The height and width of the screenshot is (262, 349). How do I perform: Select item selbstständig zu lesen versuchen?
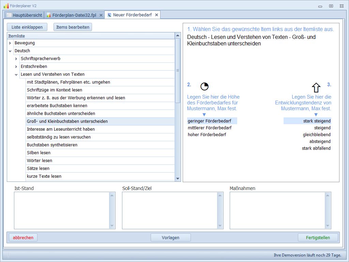point(100,137)
